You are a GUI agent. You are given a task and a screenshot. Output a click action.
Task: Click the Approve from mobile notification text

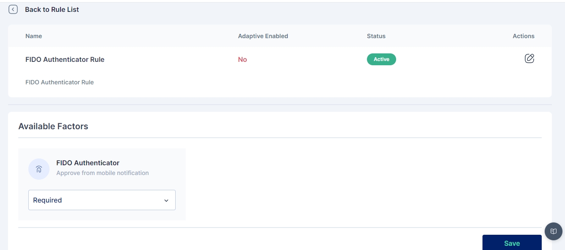point(102,173)
